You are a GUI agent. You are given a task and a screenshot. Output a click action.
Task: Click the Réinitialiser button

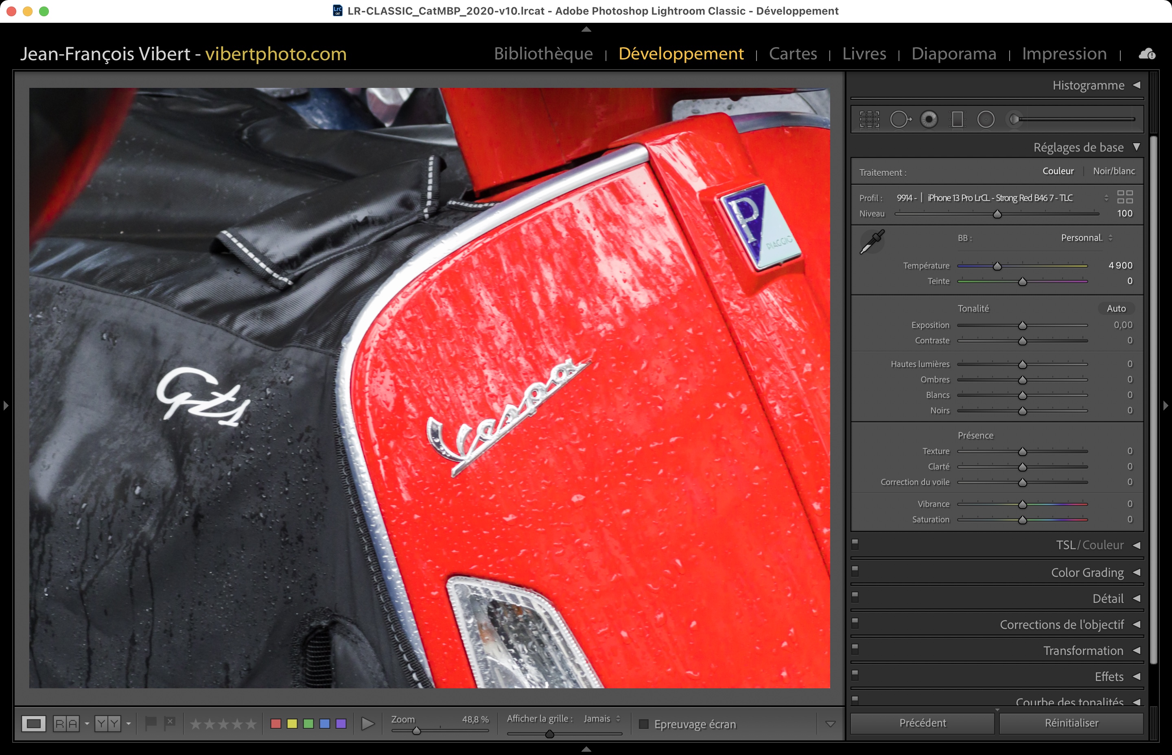[x=1071, y=723]
